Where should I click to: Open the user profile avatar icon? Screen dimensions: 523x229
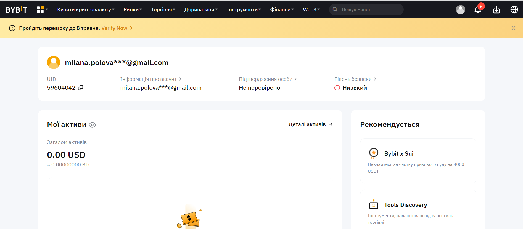coord(460,10)
